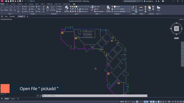Click the Insert block button
This screenshot has width=184, height=103.
tap(92, 8)
